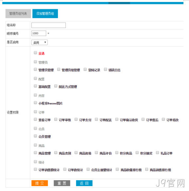Open the 是否启用 dropdown
The width and height of the screenshot is (189, 191).
[40, 43]
